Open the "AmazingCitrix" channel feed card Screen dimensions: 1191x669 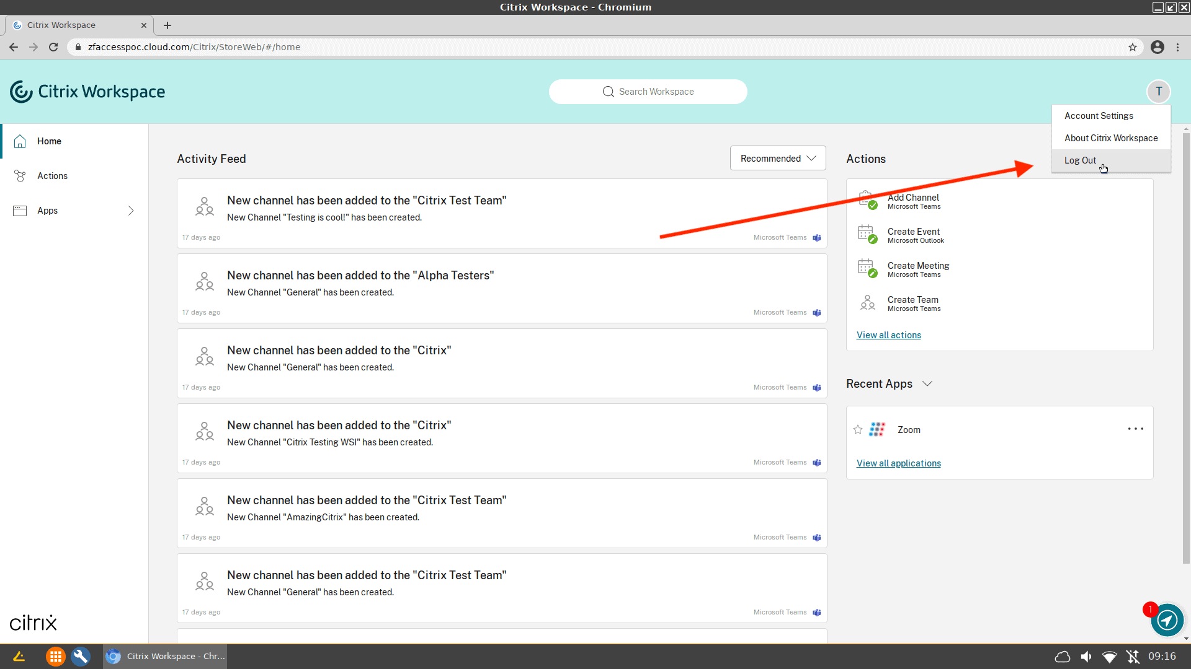tap(502, 514)
